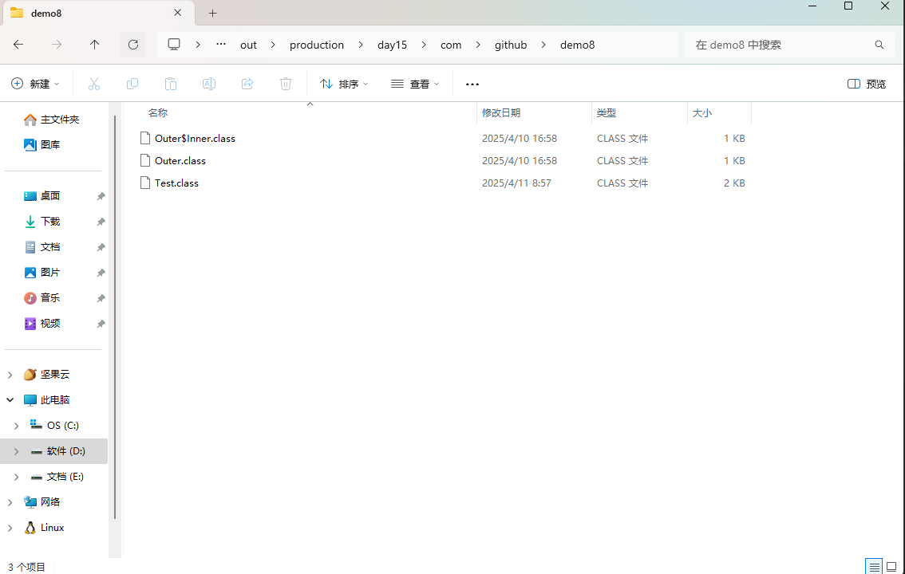Click the delete trash icon
This screenshot has width=905, height=574.
tap(286, 84)
